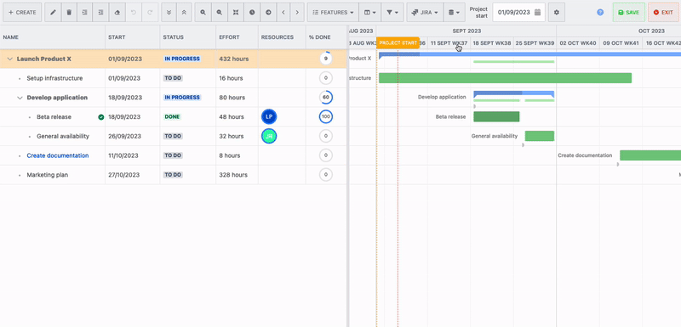This screenshot has height=327, width=681.
Task: Collapse the Develop application row
Action: 20,98
